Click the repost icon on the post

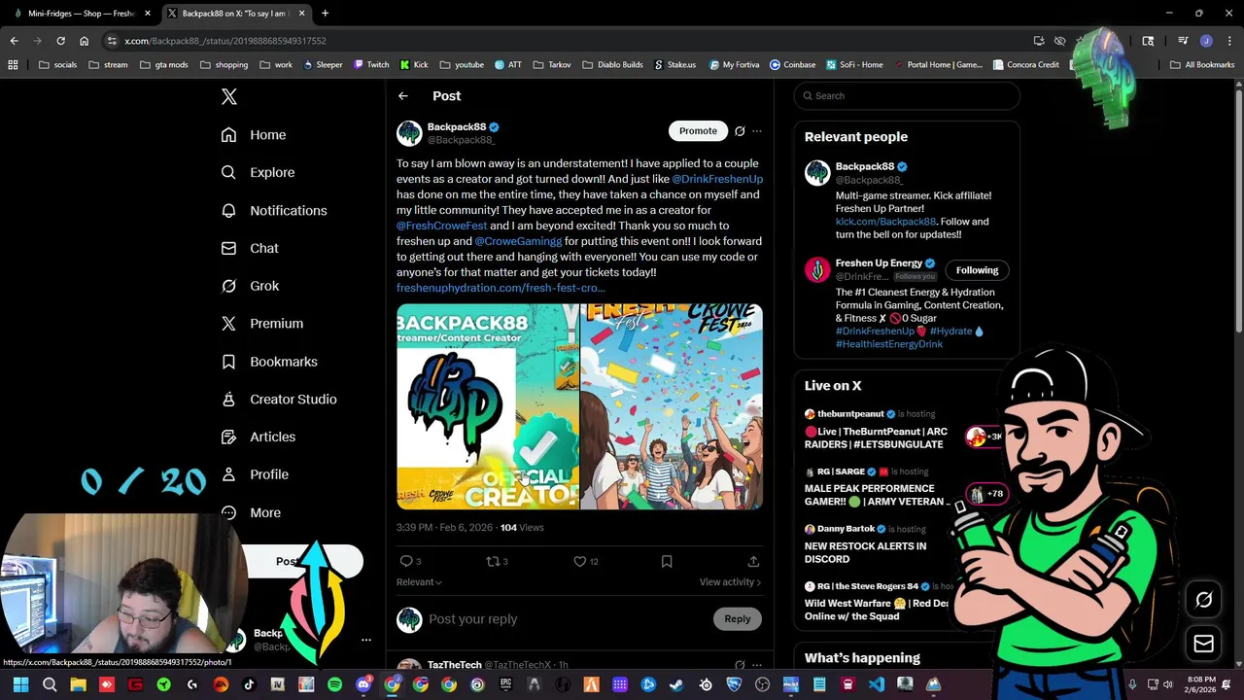tap(493, 562)
